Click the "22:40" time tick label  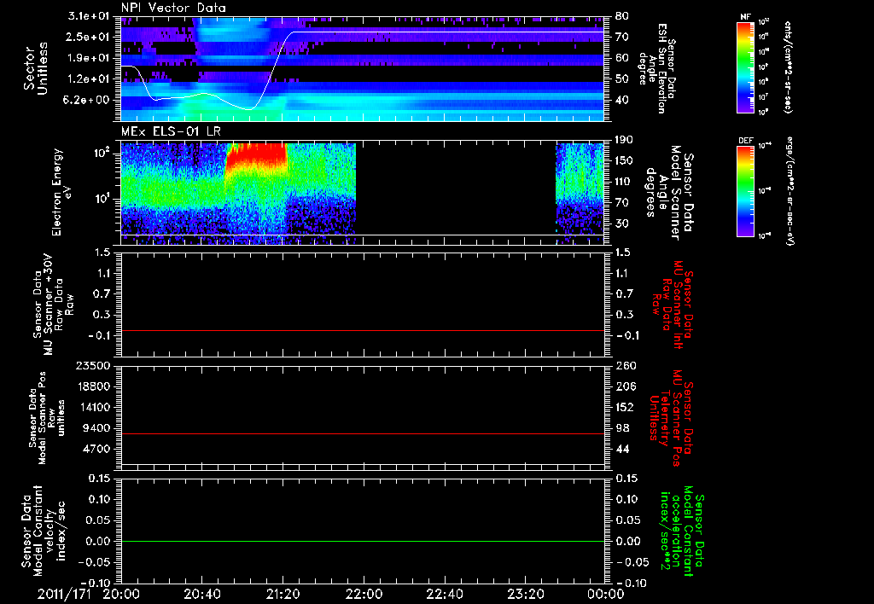click(444, 594)
